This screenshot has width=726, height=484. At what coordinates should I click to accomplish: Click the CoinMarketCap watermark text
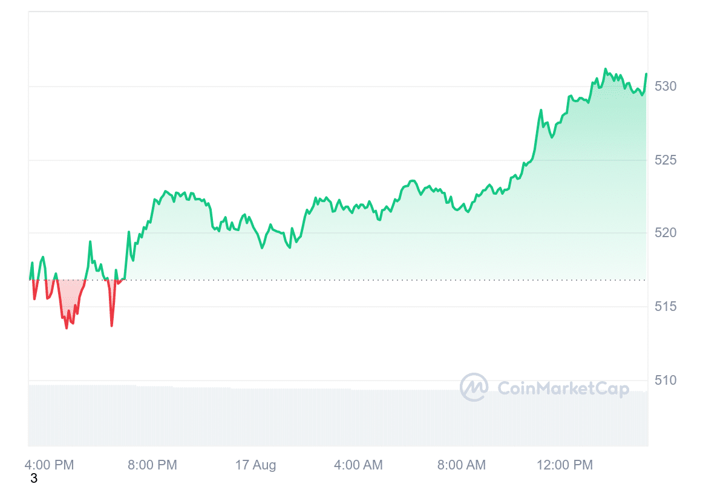click(563, 388)
